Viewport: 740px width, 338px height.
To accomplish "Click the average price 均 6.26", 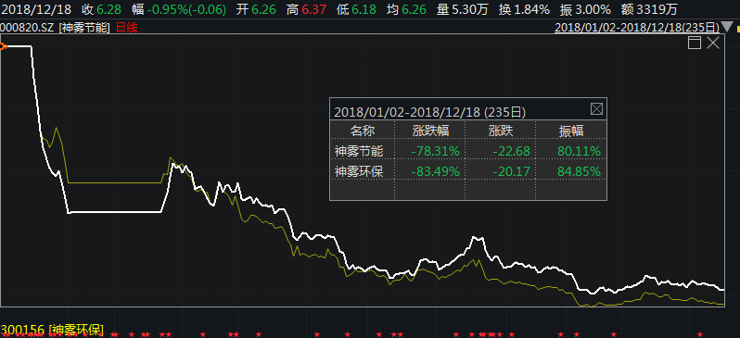I will coord(407,9).
